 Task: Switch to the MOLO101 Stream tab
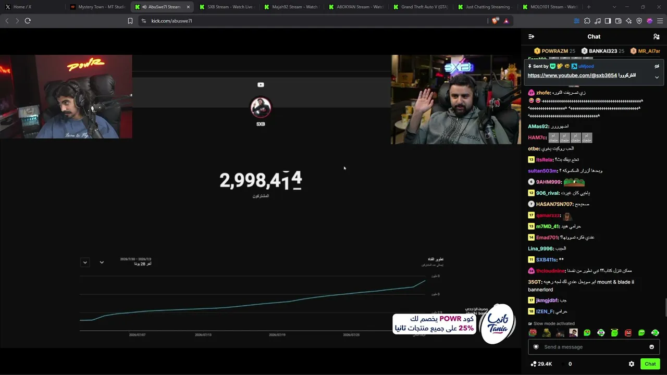pyautogui.click(x=550, y=7)
